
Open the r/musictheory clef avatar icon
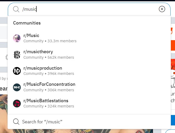pos(17,55)
